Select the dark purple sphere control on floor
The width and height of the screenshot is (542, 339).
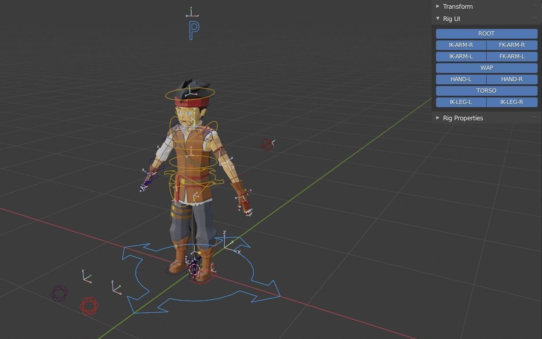click(59, 293)
